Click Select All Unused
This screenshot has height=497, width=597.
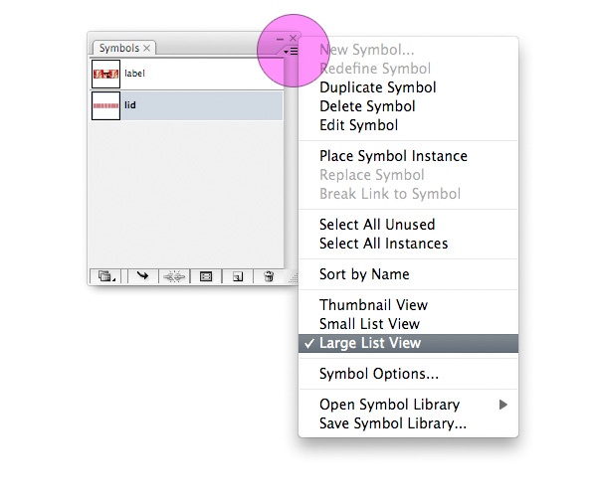click(377, 225)
